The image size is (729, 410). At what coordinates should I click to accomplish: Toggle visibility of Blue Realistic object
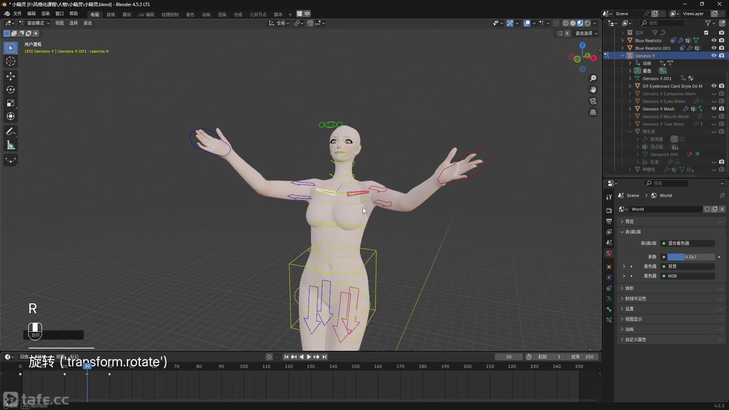click(714, 40)
